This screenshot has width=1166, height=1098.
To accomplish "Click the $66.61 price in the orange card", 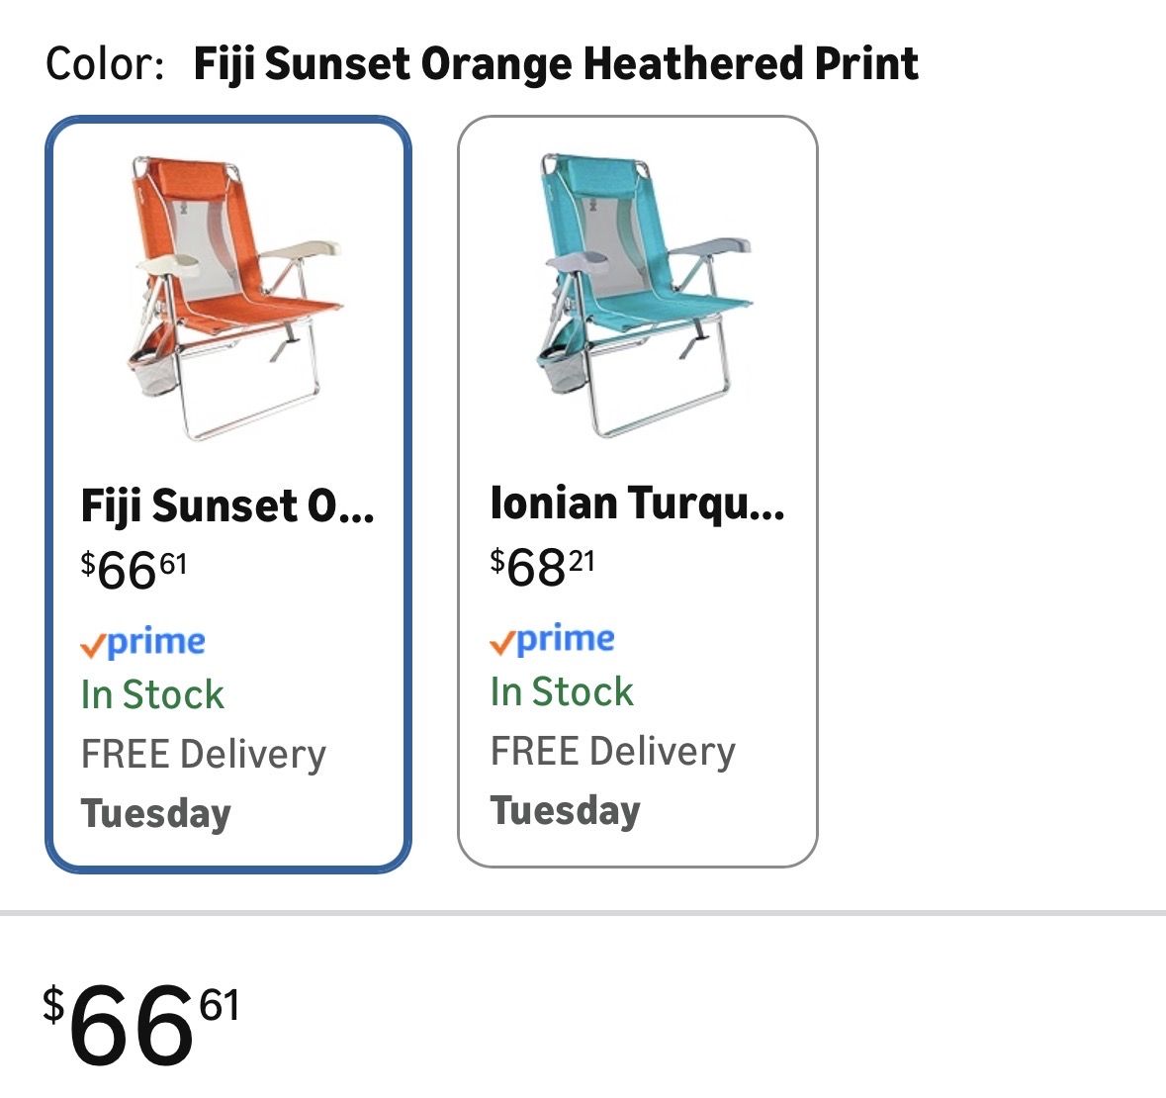I will click(134, 571).
